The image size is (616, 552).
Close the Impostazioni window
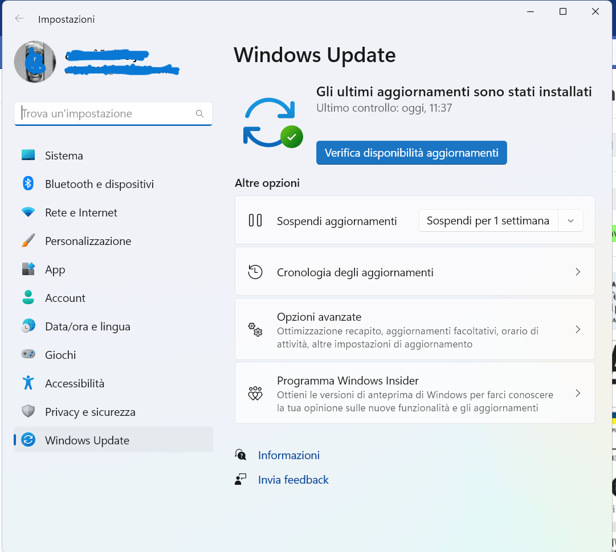(x=595, y=11)
